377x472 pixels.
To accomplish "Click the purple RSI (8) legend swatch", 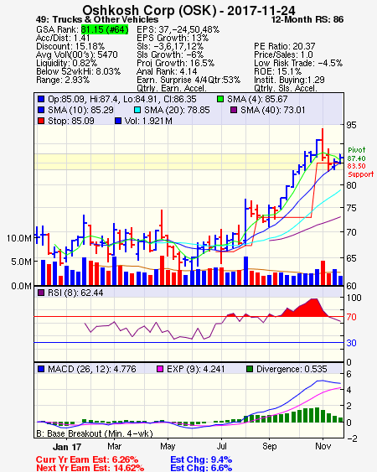I will point(41,293).
